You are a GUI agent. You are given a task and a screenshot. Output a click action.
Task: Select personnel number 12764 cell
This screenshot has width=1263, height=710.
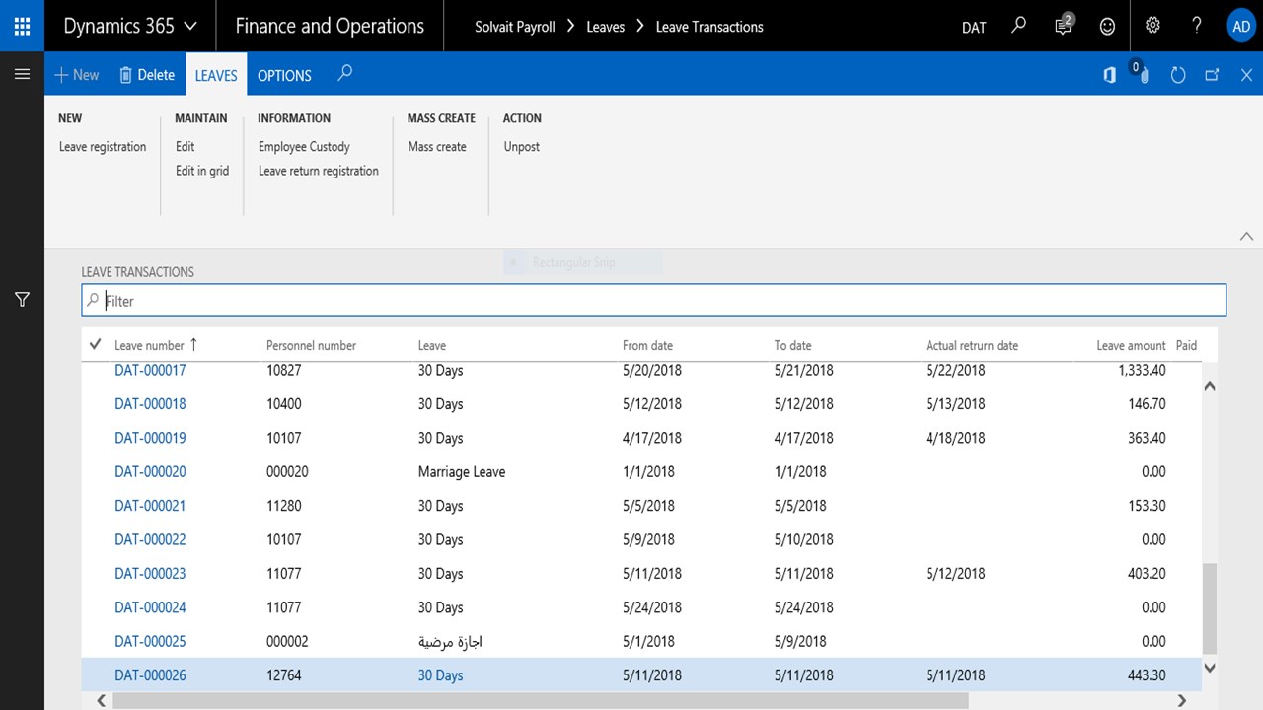point(284,675)
